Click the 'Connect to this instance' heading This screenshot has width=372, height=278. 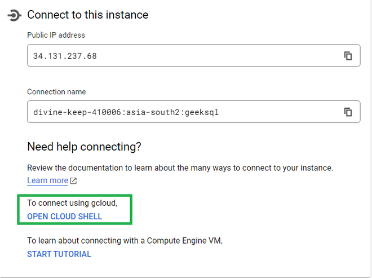[x=88, y=15]
